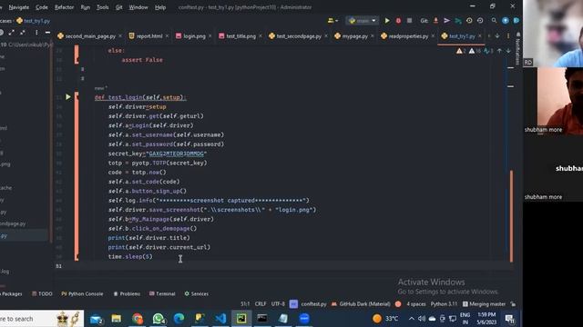Close the test_try1.py tab
This screenshot has width=583, height=327.
[480, 36]
